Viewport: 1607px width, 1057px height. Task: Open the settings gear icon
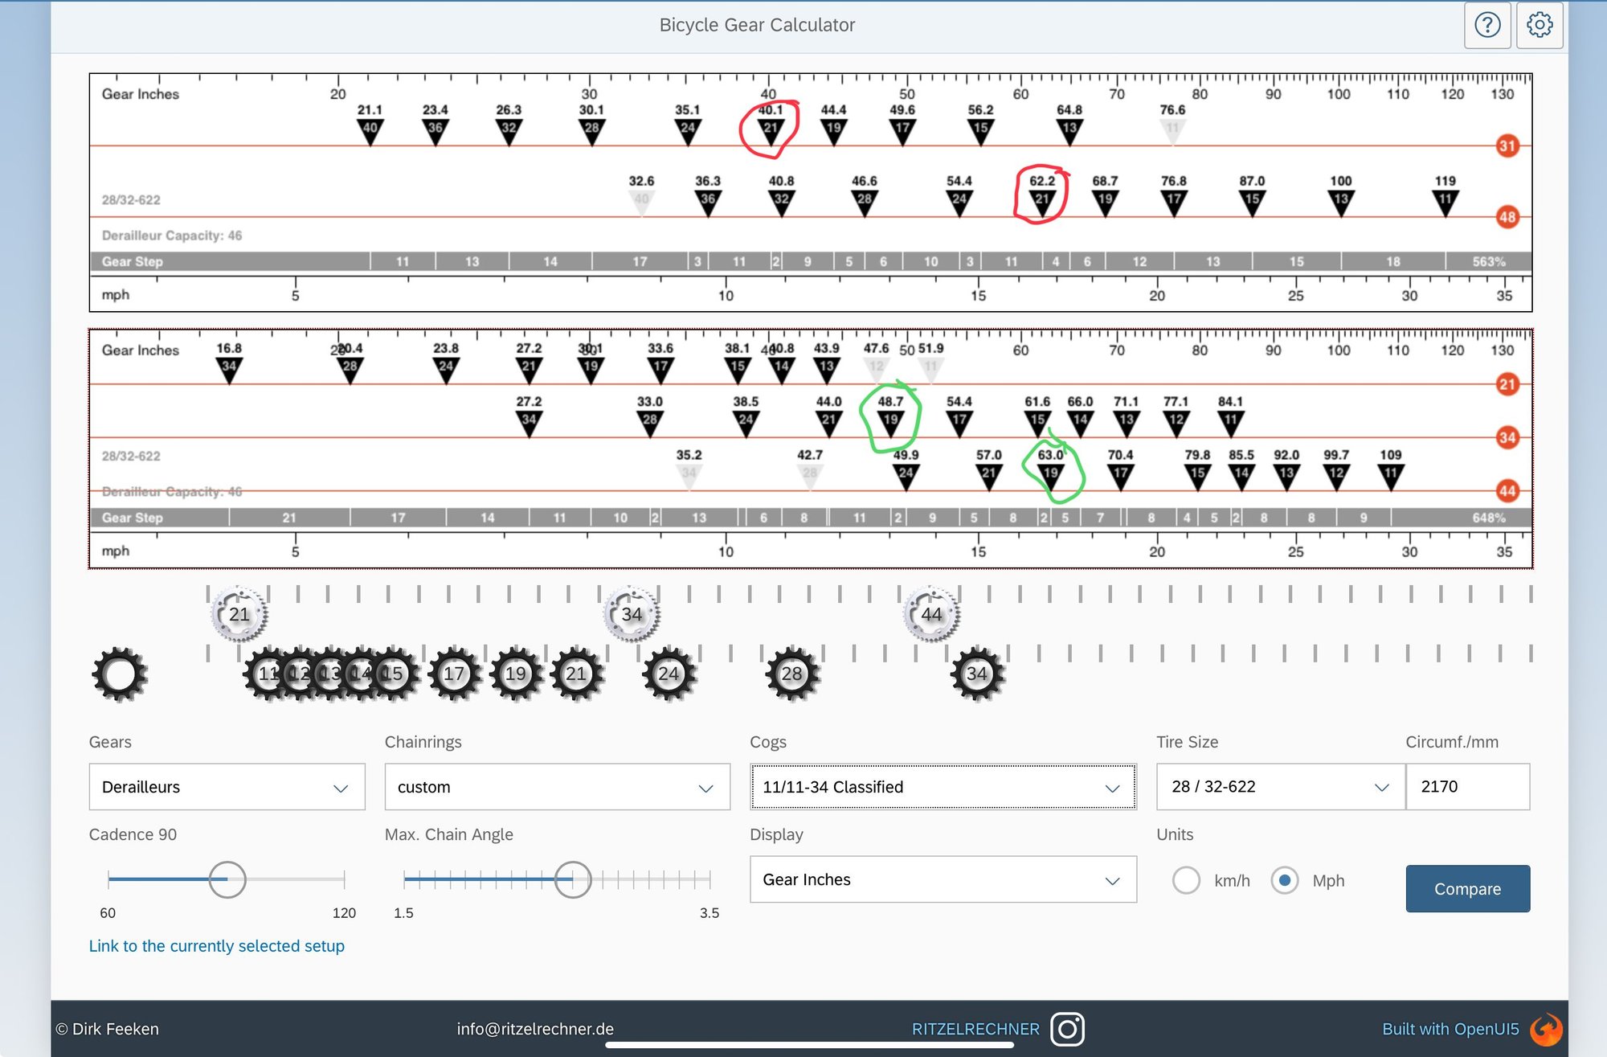coord(1540,25)
